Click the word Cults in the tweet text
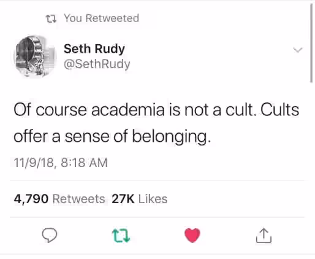315x259 pixels. [279, 109]
